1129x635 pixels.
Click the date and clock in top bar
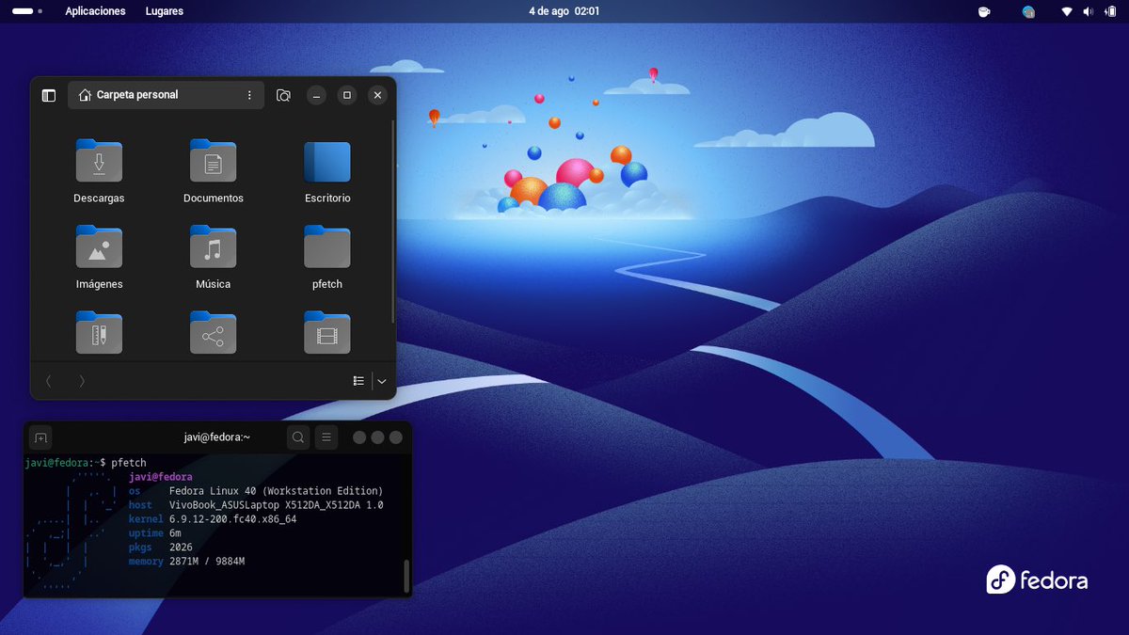tap(563, 11)
